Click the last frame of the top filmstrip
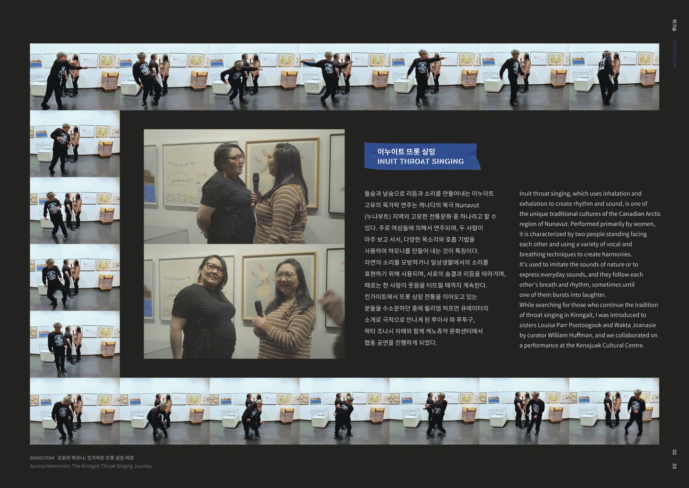 (x=614, y=77)
